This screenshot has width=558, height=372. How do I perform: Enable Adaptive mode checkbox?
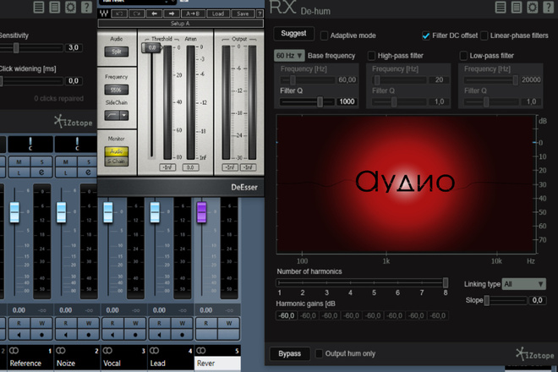pyautogui.click(x=324, y=36)
